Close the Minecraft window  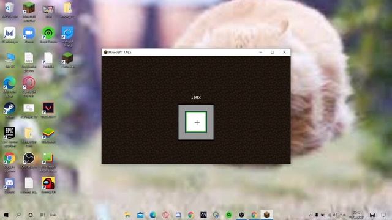click(x=284, y=52)
